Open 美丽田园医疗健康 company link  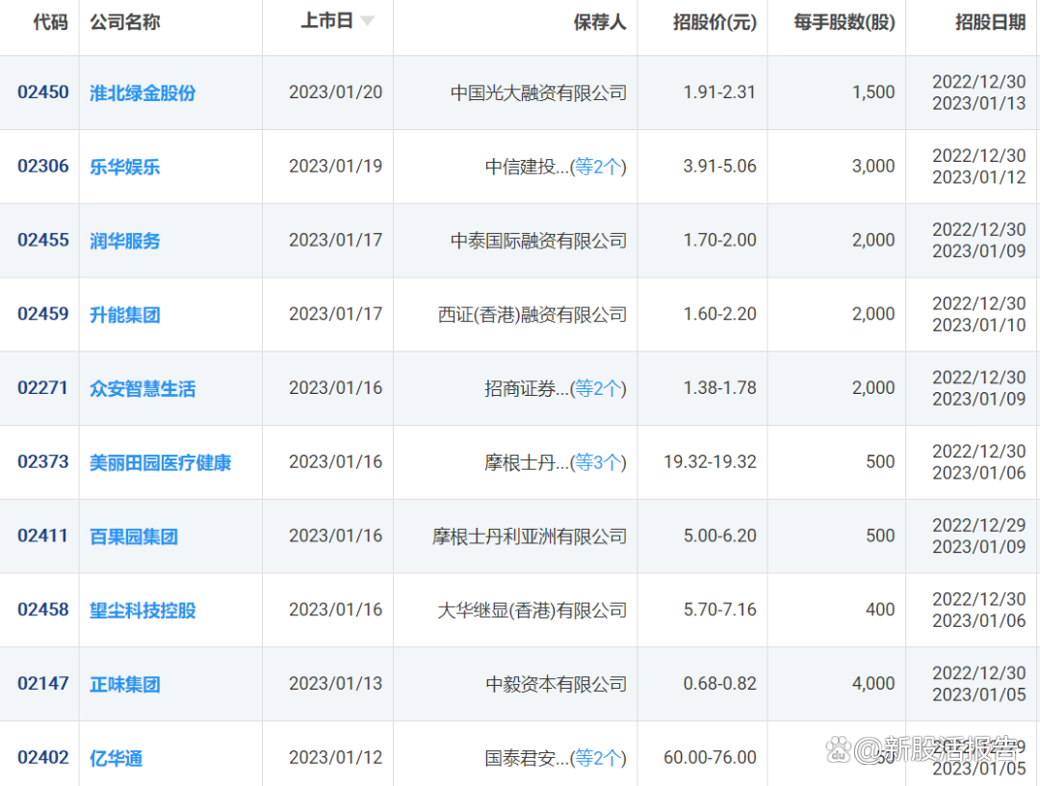pos(161,462)
